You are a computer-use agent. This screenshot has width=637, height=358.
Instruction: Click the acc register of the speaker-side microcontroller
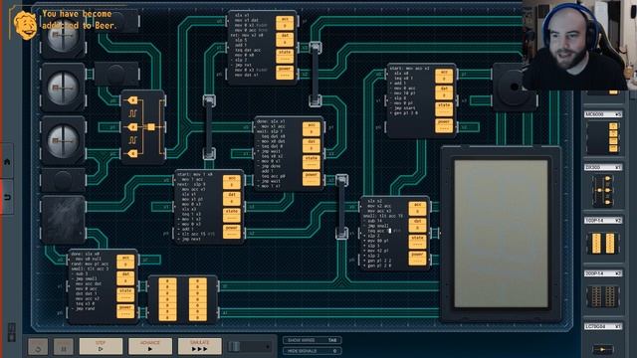[x=444, y=77]
